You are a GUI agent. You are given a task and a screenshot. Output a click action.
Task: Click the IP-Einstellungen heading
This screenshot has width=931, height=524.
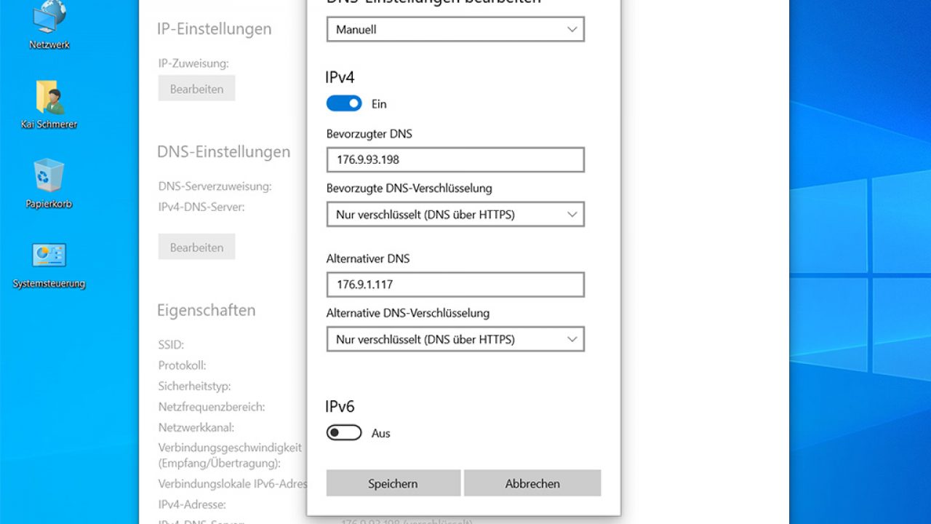pos(215,29)
